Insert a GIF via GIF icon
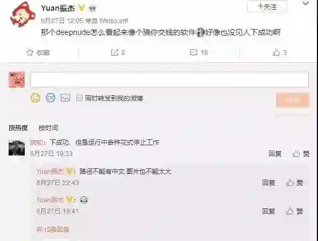 click(x=50, y=98)
